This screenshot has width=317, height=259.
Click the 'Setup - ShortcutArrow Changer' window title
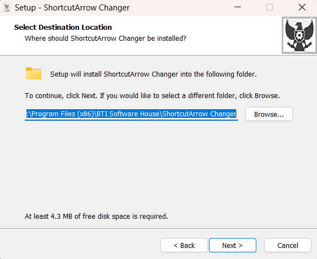coord(72,8)
